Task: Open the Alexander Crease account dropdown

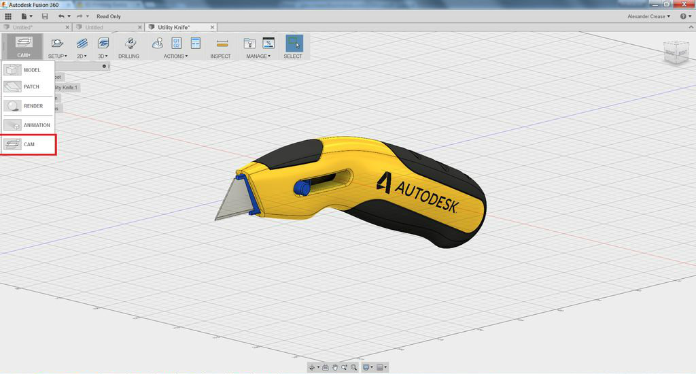Action: pos(648,16)
